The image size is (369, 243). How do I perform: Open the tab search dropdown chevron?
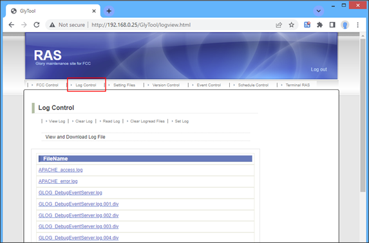pyautogui.click(x=319, y=11)
